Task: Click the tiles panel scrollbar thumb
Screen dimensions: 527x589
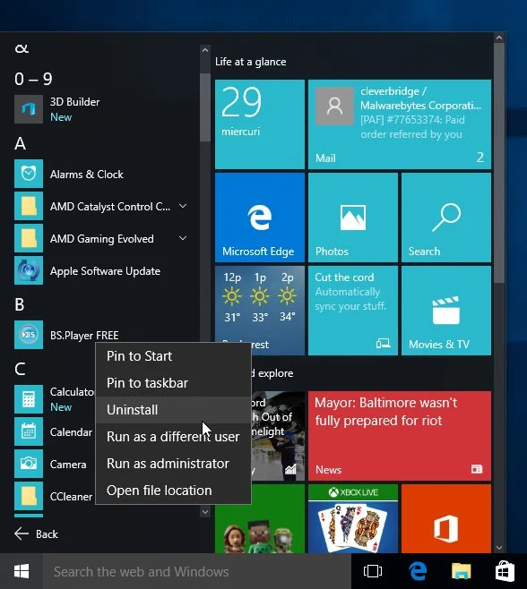Action: tap(499, 163)
